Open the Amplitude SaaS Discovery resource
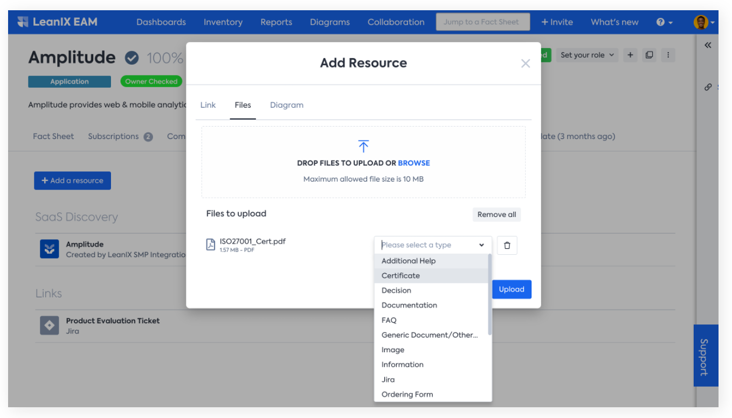This screenshot has width=732, height=418. click(85, 244)
